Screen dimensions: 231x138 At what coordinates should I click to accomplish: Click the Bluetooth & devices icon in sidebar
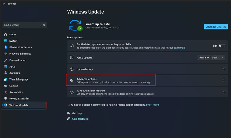(x=6, y=47)
